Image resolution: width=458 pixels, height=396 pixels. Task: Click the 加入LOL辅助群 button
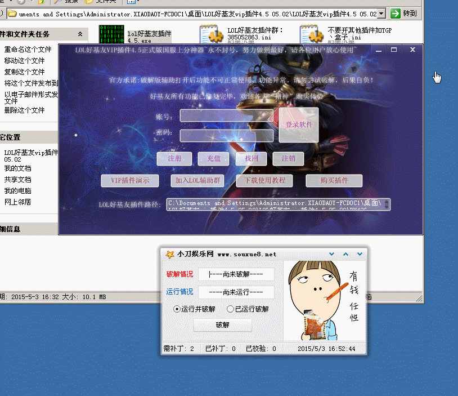(197, 180)
